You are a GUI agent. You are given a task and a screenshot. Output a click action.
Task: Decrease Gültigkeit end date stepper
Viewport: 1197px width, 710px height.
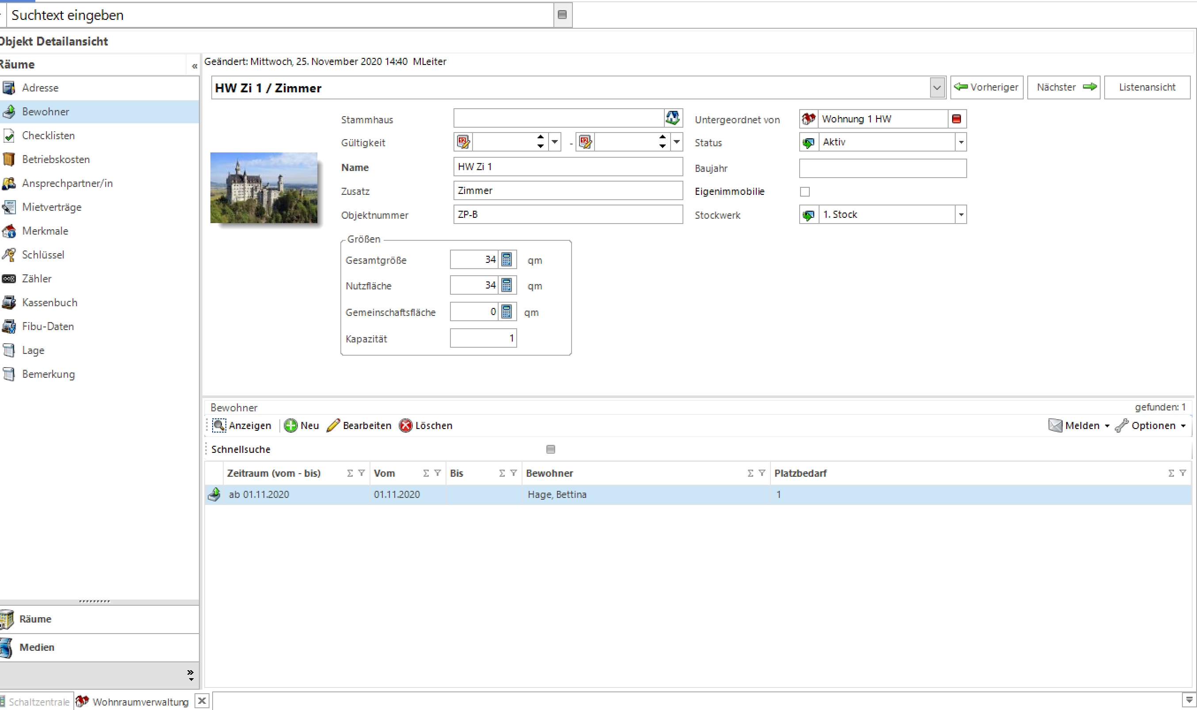pyautogui.click(x=663, y=146)
